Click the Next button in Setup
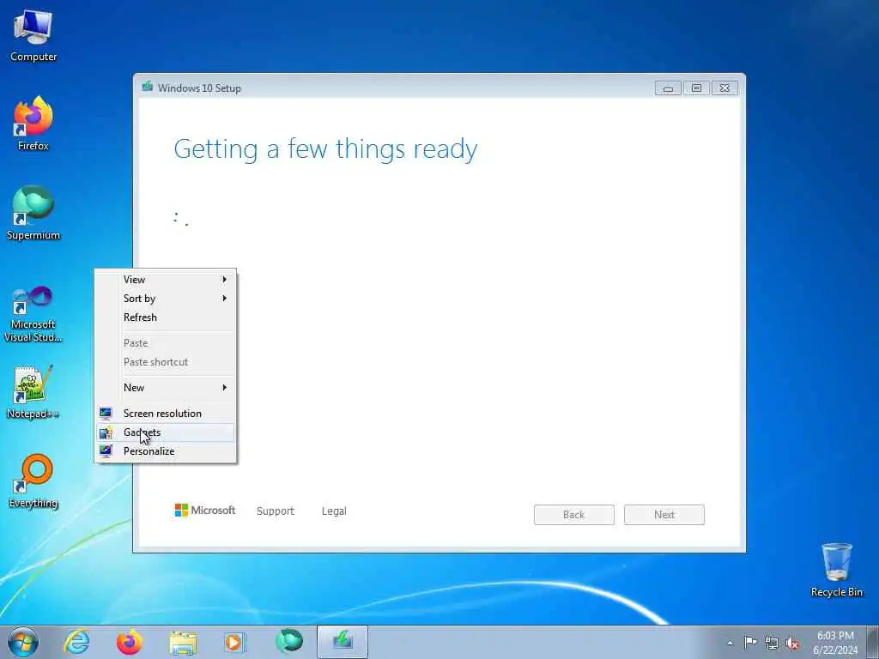879x659 pixels. [664, 515]
